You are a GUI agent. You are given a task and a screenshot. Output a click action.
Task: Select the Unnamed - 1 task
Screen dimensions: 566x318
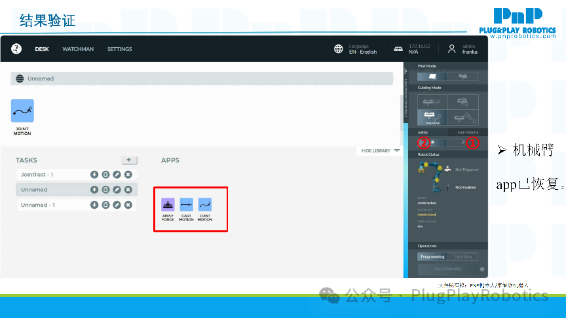coord(77,205)
